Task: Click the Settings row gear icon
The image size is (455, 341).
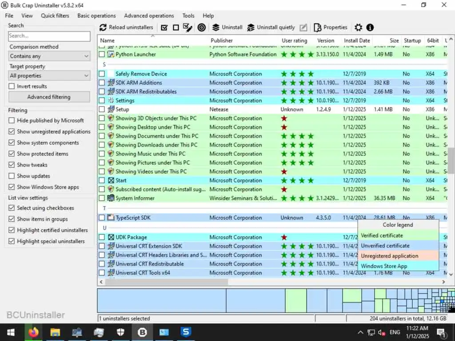Action: [111, 101]
